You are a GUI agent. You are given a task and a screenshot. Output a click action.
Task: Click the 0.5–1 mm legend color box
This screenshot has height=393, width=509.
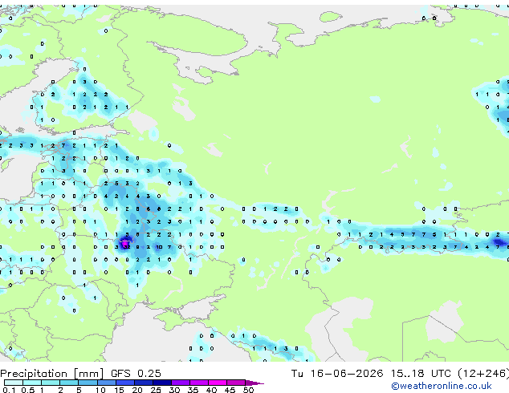[x=32, y=383]
